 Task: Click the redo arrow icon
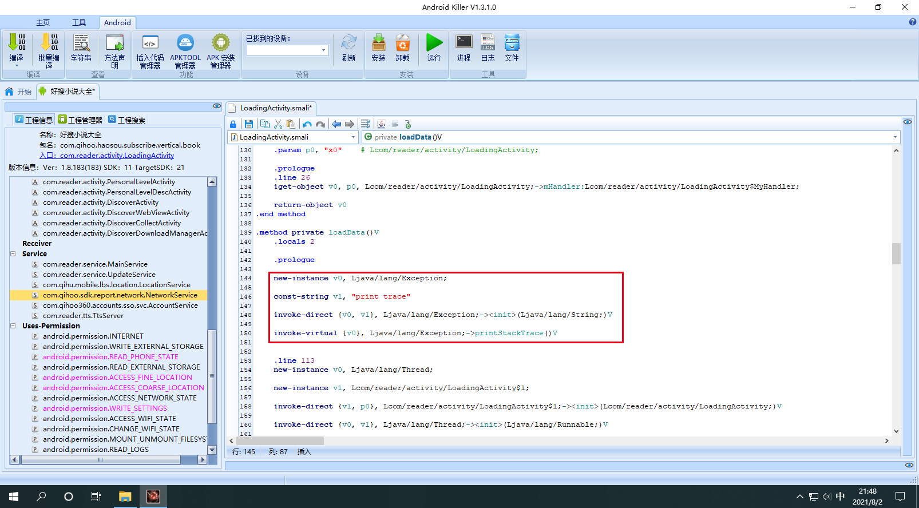(x=320, y=124)
